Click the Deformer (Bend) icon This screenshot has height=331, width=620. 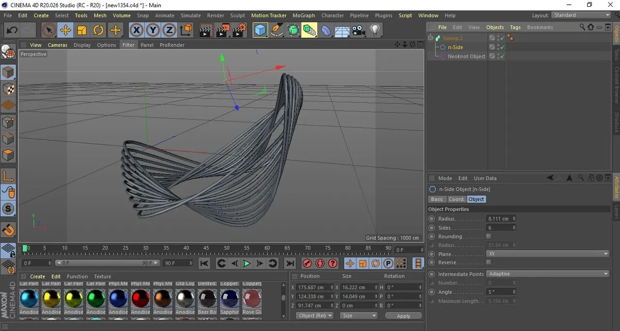tap(326, 30)
